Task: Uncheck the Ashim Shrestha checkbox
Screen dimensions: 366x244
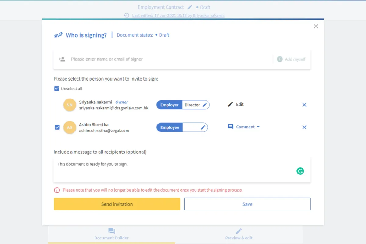Action: 57,127
